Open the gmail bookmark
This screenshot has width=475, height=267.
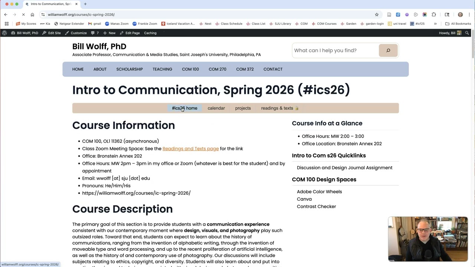point(95,24)
